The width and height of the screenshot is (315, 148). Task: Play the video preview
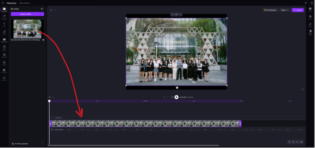tap(176, 97)
